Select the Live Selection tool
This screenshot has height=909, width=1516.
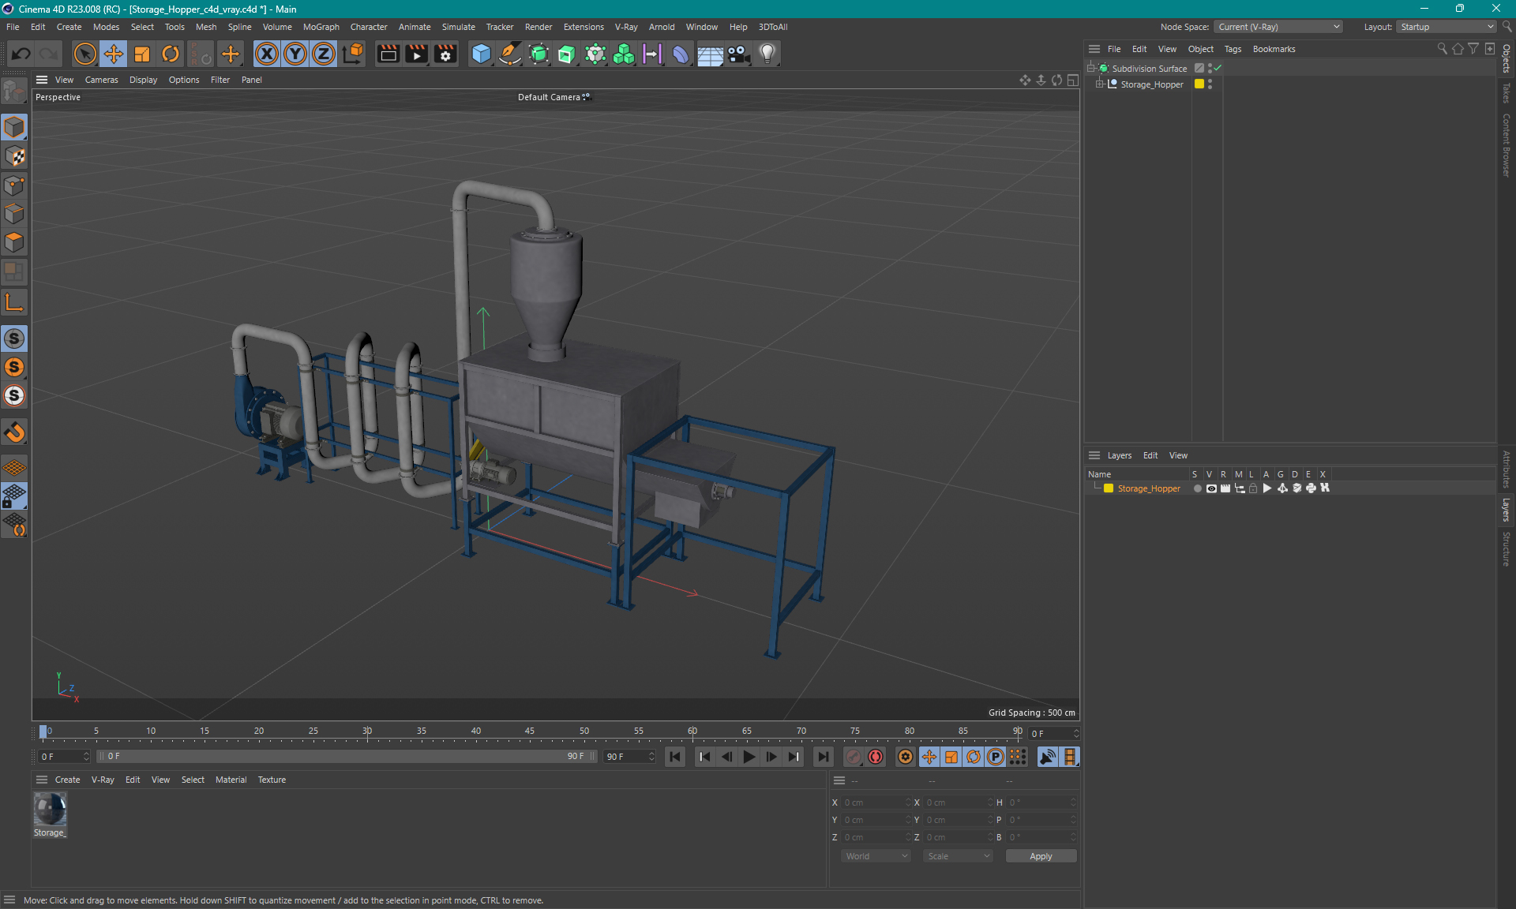pyautogui.click(x=84, y=54)
